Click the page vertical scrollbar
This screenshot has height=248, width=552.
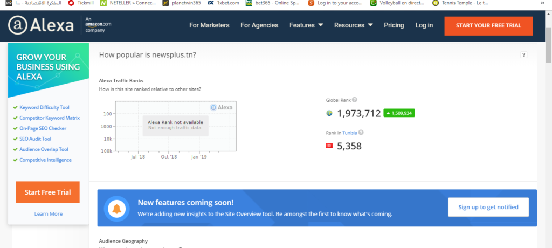pos(548,135)
